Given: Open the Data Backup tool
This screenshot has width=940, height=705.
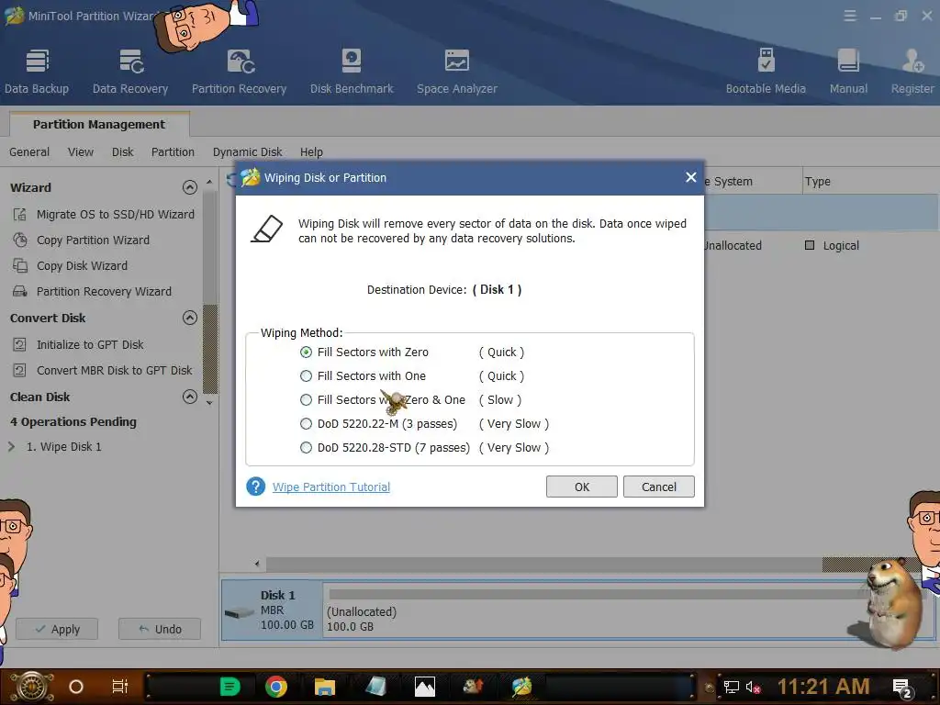Looking at the screenshot, I should pos(37,72).
